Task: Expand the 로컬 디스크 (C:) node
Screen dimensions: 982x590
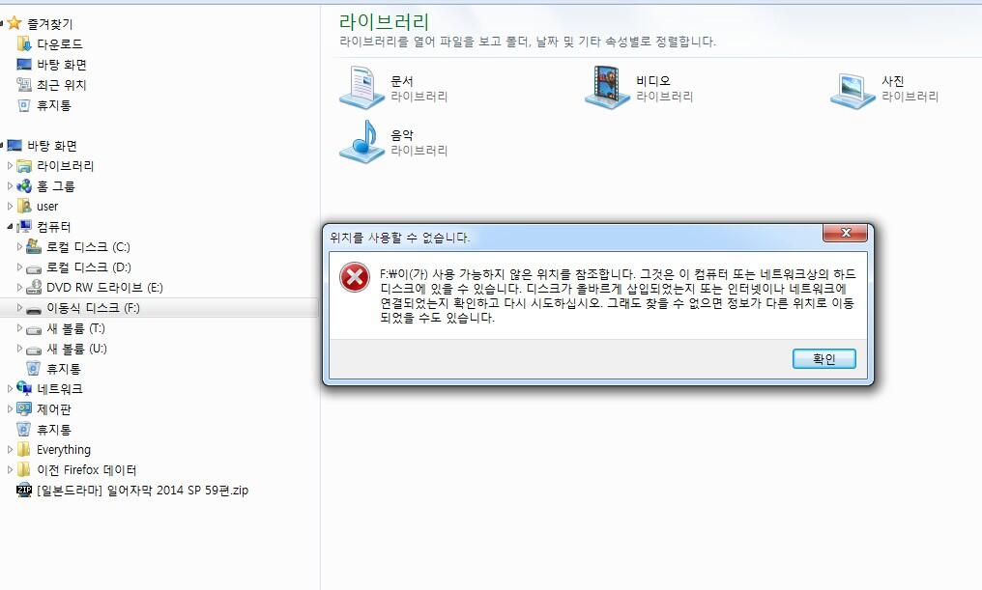Action: tap(19, 246)
